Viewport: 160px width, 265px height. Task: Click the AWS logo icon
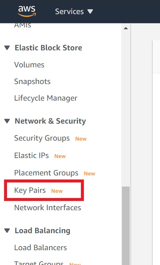click(27, 11)
